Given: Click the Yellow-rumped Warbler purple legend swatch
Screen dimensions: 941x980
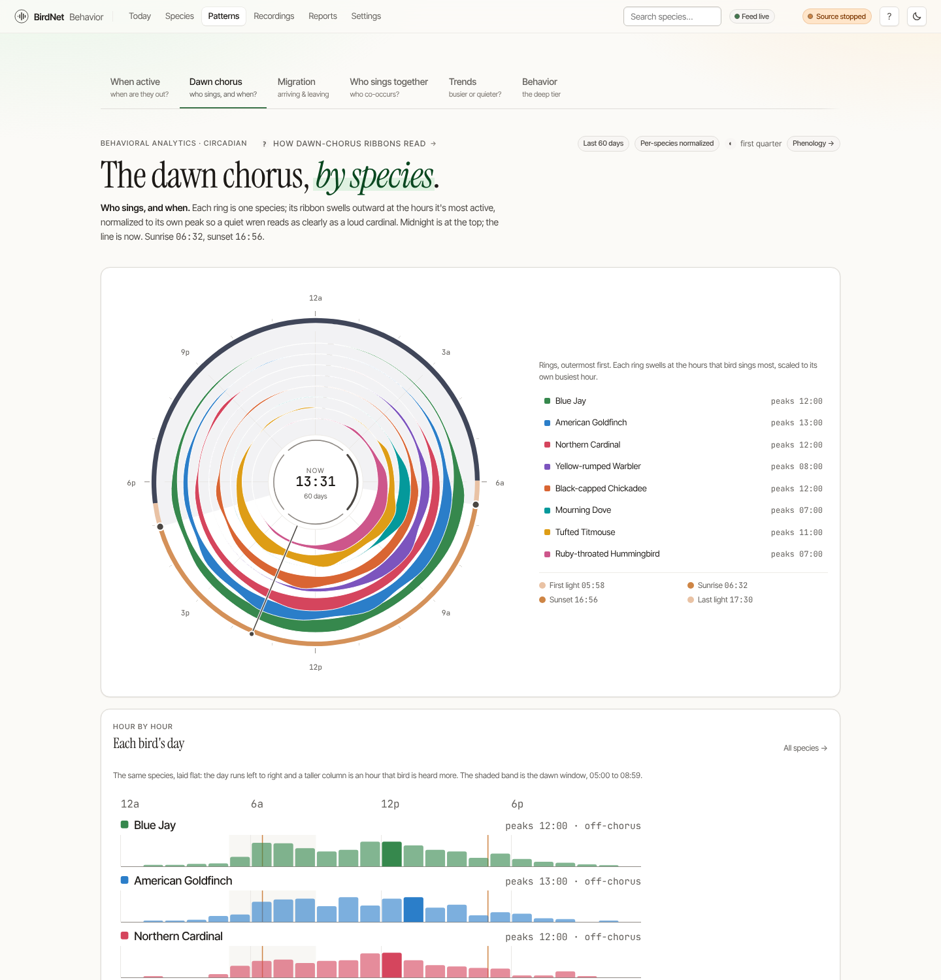Looking at the screenshot, I should [x=548, y=466].
